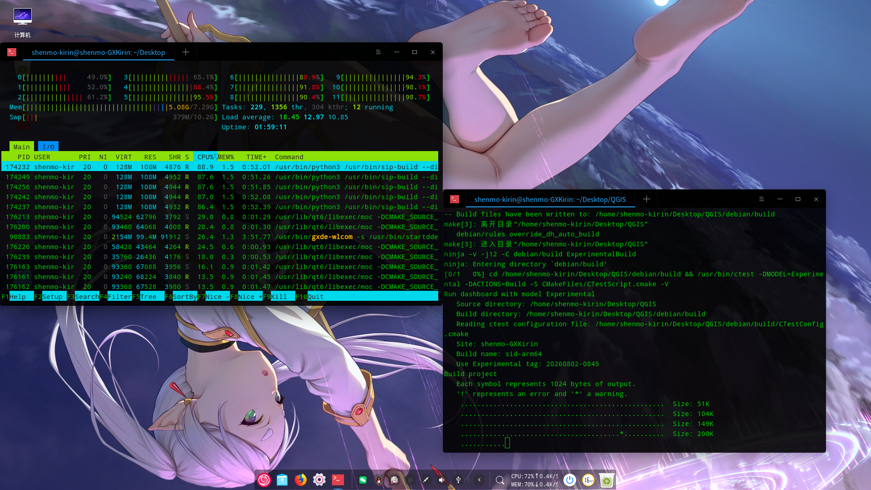Viewport: 871px width, 490px height.
Task: Switch to htop I/O tab
Action: (x=48, y=147)
